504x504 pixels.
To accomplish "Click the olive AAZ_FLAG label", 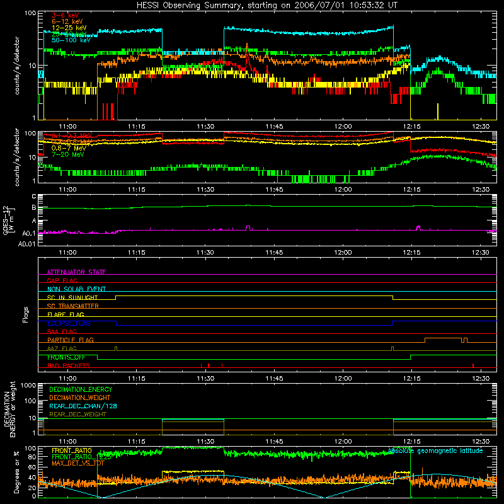I will point(62,348).
